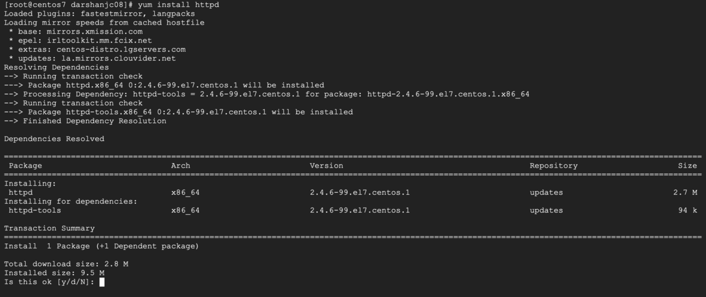706x297 pixels.
Task: Select the Arch column header
Action: click(181, 166)
